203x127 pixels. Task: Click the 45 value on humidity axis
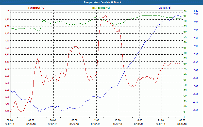[185, 69]
